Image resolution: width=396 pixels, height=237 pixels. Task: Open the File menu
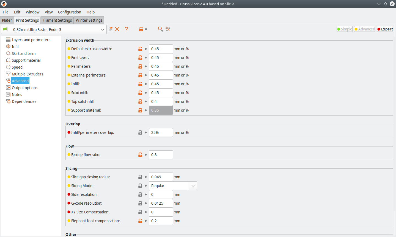click(5, 12)
